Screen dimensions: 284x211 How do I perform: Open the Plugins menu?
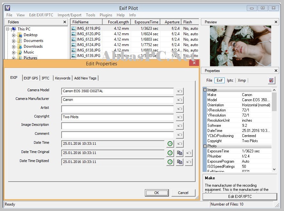(x=106, y=15)
